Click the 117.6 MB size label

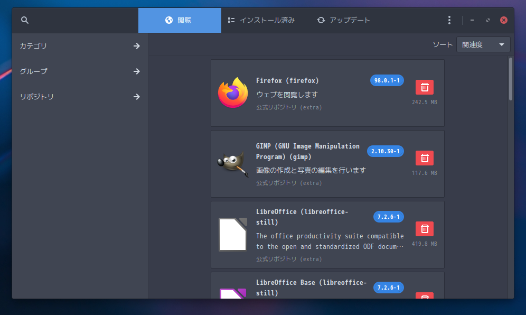pos(425,173)
